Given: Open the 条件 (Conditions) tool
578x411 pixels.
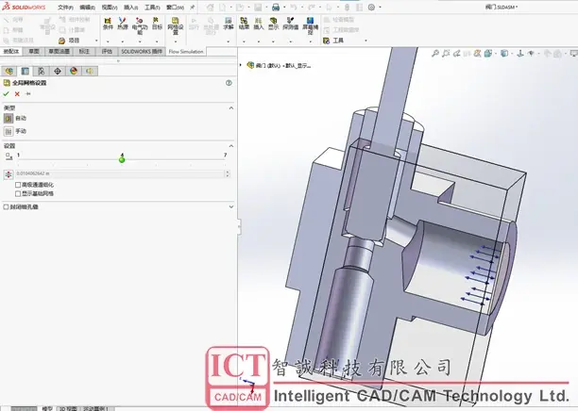Looking at the screenshot, I should pyautogui.click(x=108, y=24).
